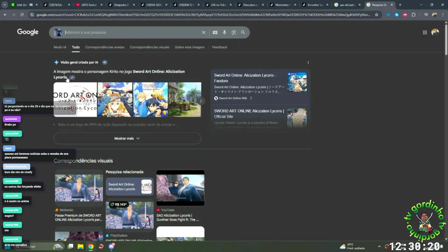Open the SWORD ART ONLINE logo carousel image

(75, 99)
